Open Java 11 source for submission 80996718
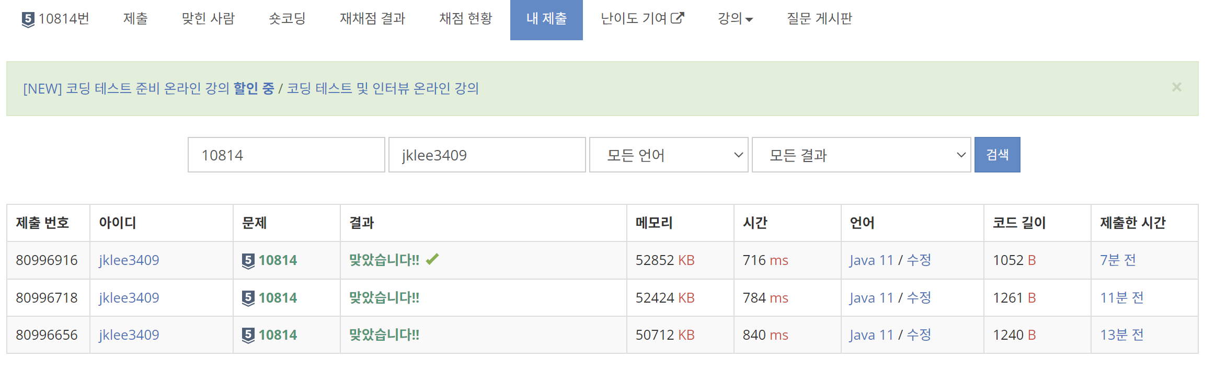Screen dimensions: 1215x369 (871, 298)
